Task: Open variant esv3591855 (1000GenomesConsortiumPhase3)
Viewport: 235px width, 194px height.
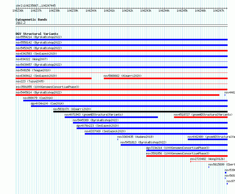Action: coord(48,87)
